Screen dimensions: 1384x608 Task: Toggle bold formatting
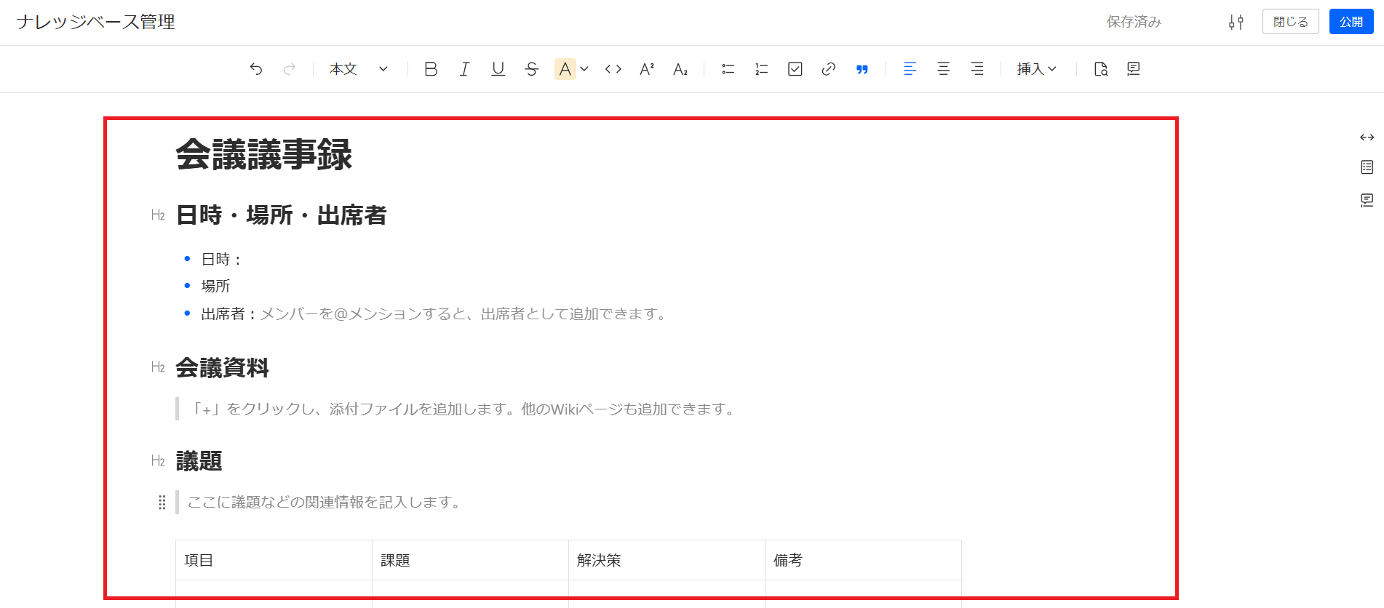click(431, 69)
